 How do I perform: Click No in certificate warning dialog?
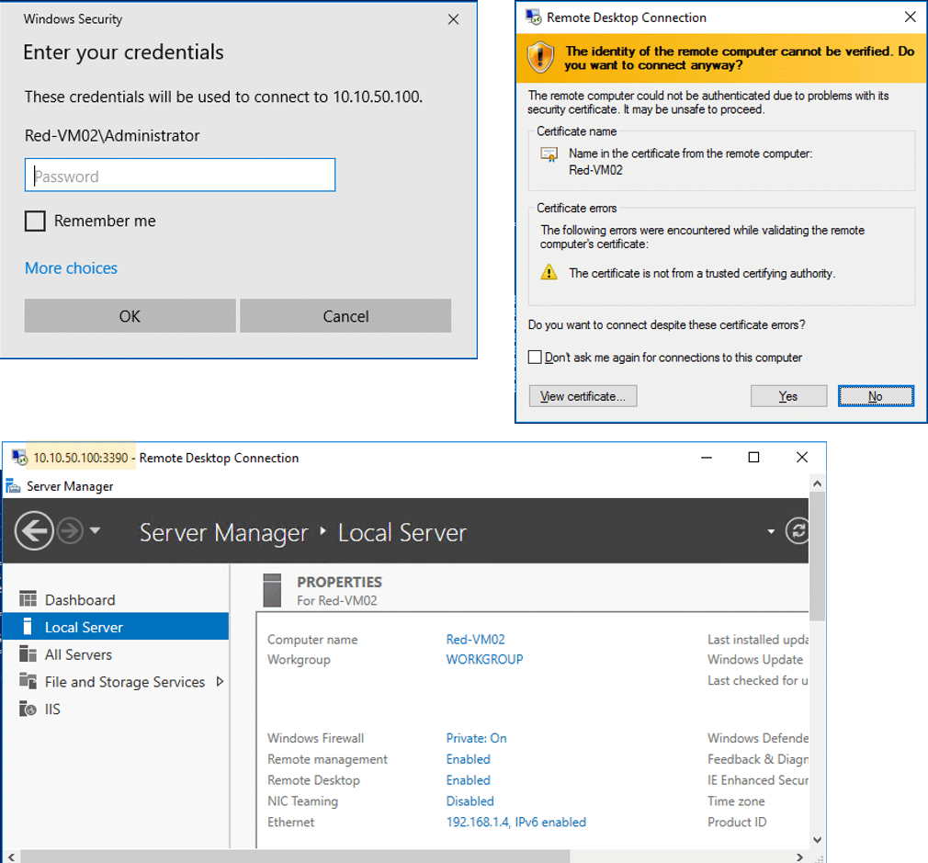876,396
